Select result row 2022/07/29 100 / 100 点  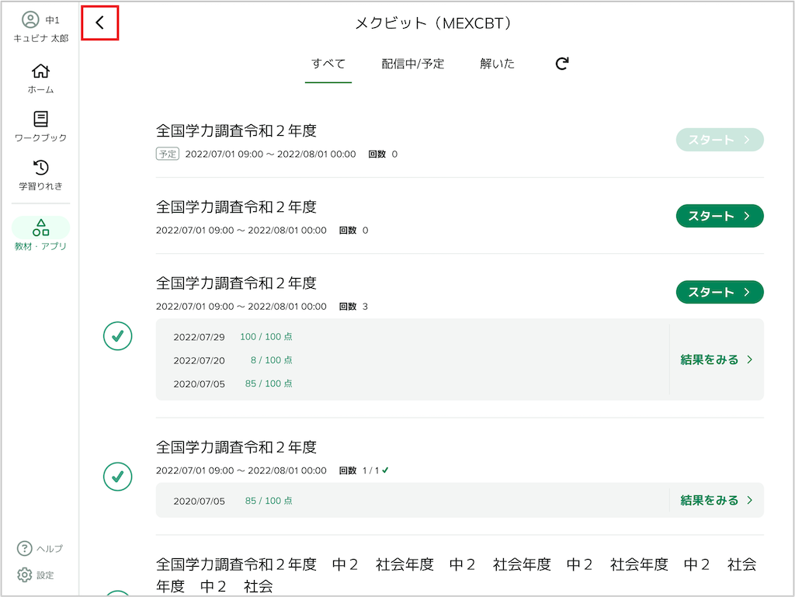click(x=233, y=337)
